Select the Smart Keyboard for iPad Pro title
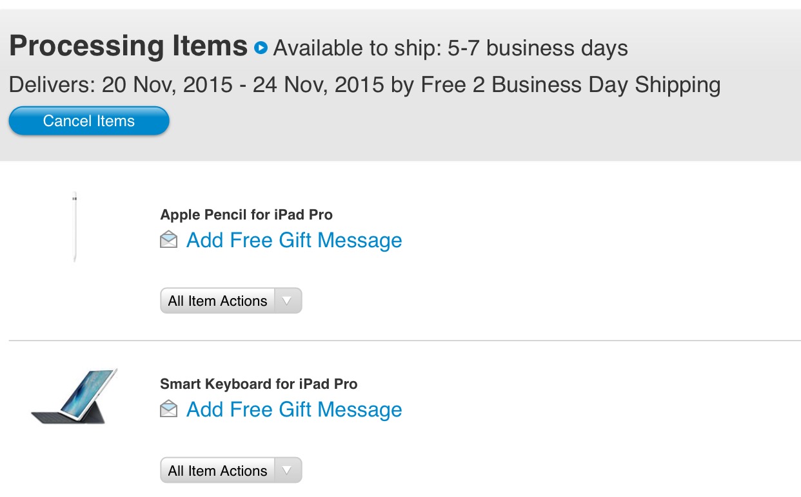Image resolution: width=801 pixels, height=497 pixels. 259,384
